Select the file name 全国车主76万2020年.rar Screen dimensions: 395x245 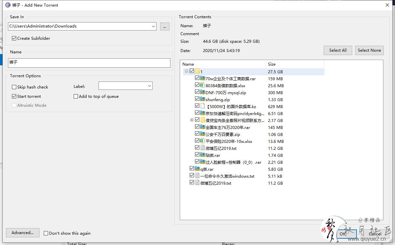pyautogui.click(x=228, y=127)
